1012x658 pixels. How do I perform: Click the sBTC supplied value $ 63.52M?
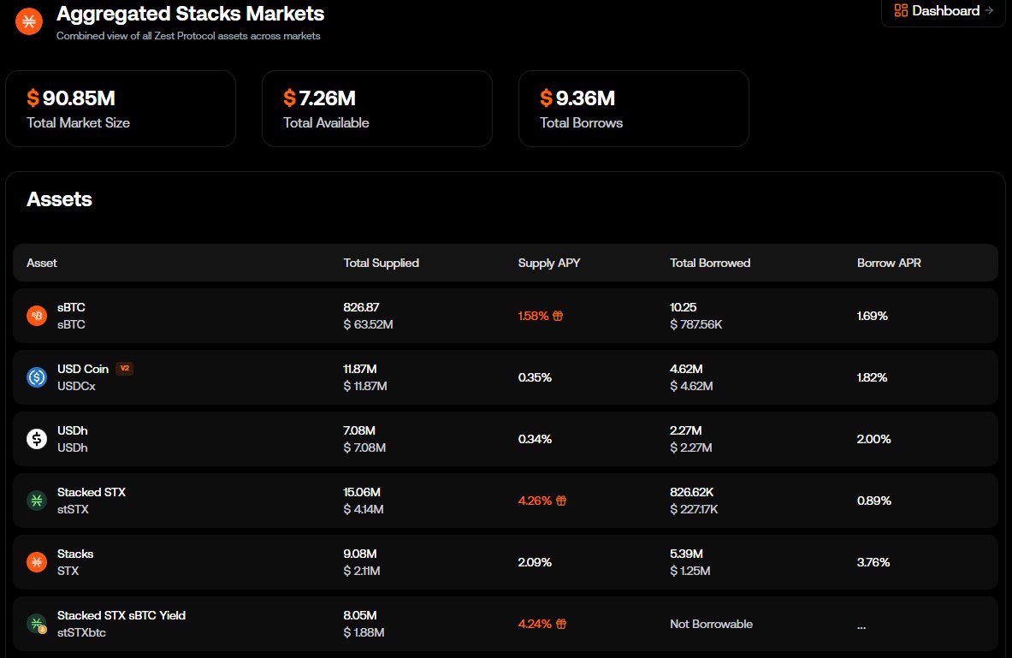click(x=368, y=324)
